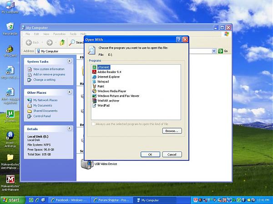The image size is (273, 204).
Task: Open the File menu in My Computer
Action: (28, 34)
